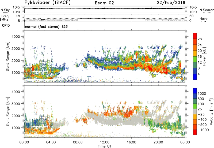214x148 pixels.
Task: Click the 'N.Search' legend label
Action: point(207,10)
